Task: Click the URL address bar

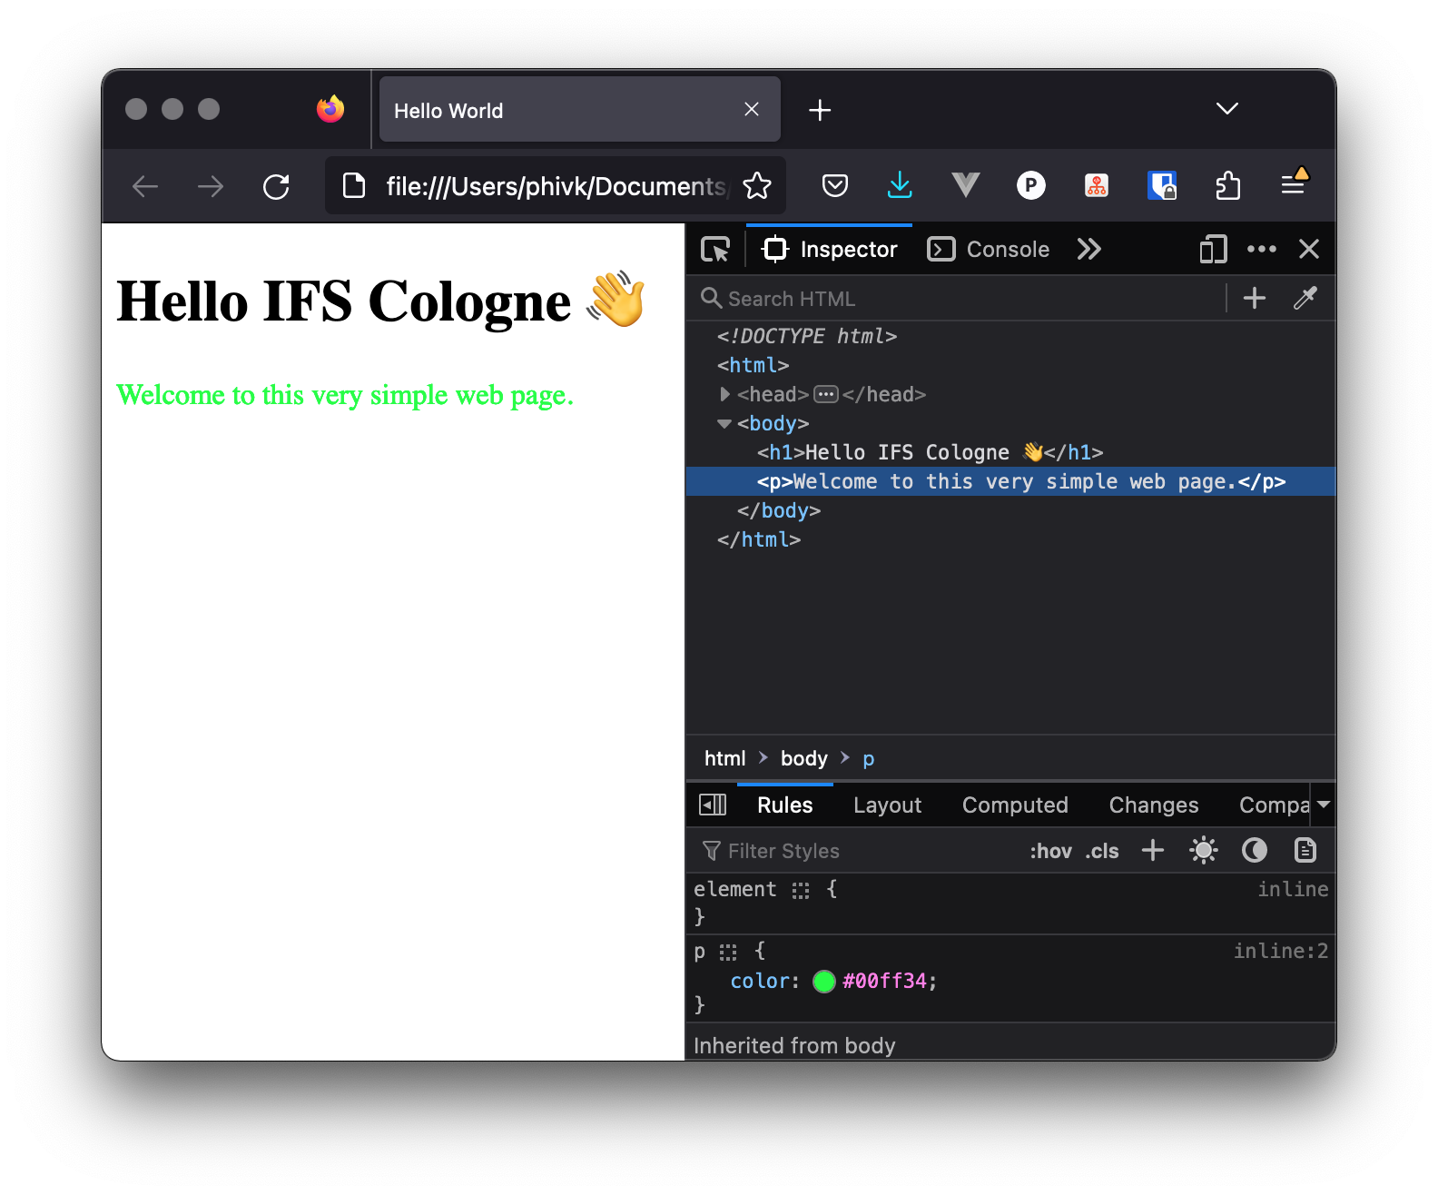Action: pyautogui.click(x=556, y=186)
